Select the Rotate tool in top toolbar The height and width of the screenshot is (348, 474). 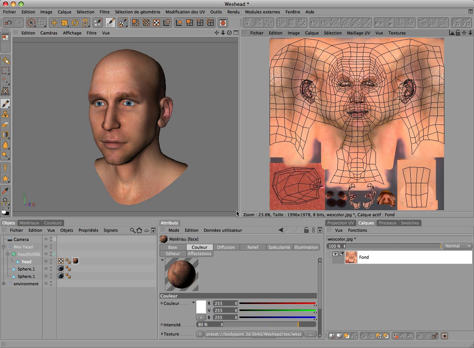(75, 23)
